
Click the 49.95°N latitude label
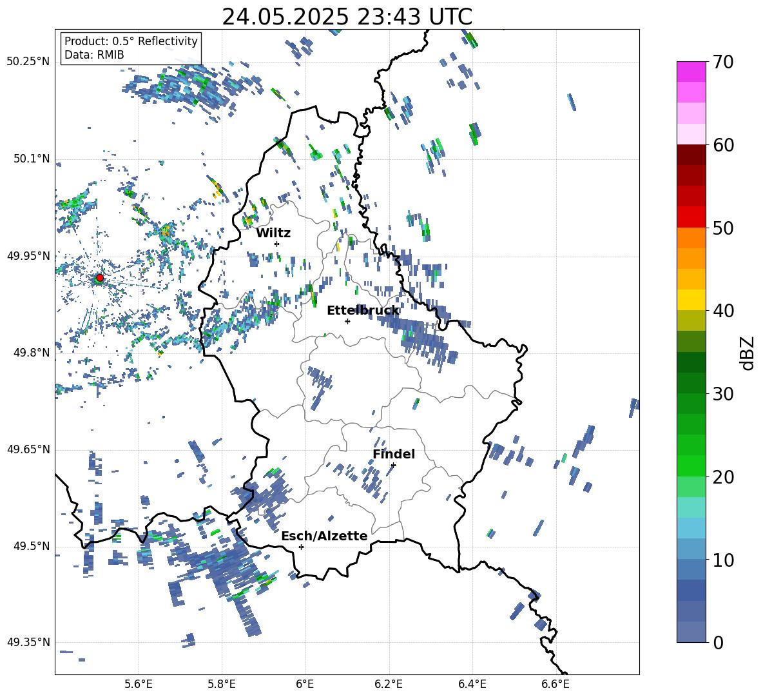[28, 255]
